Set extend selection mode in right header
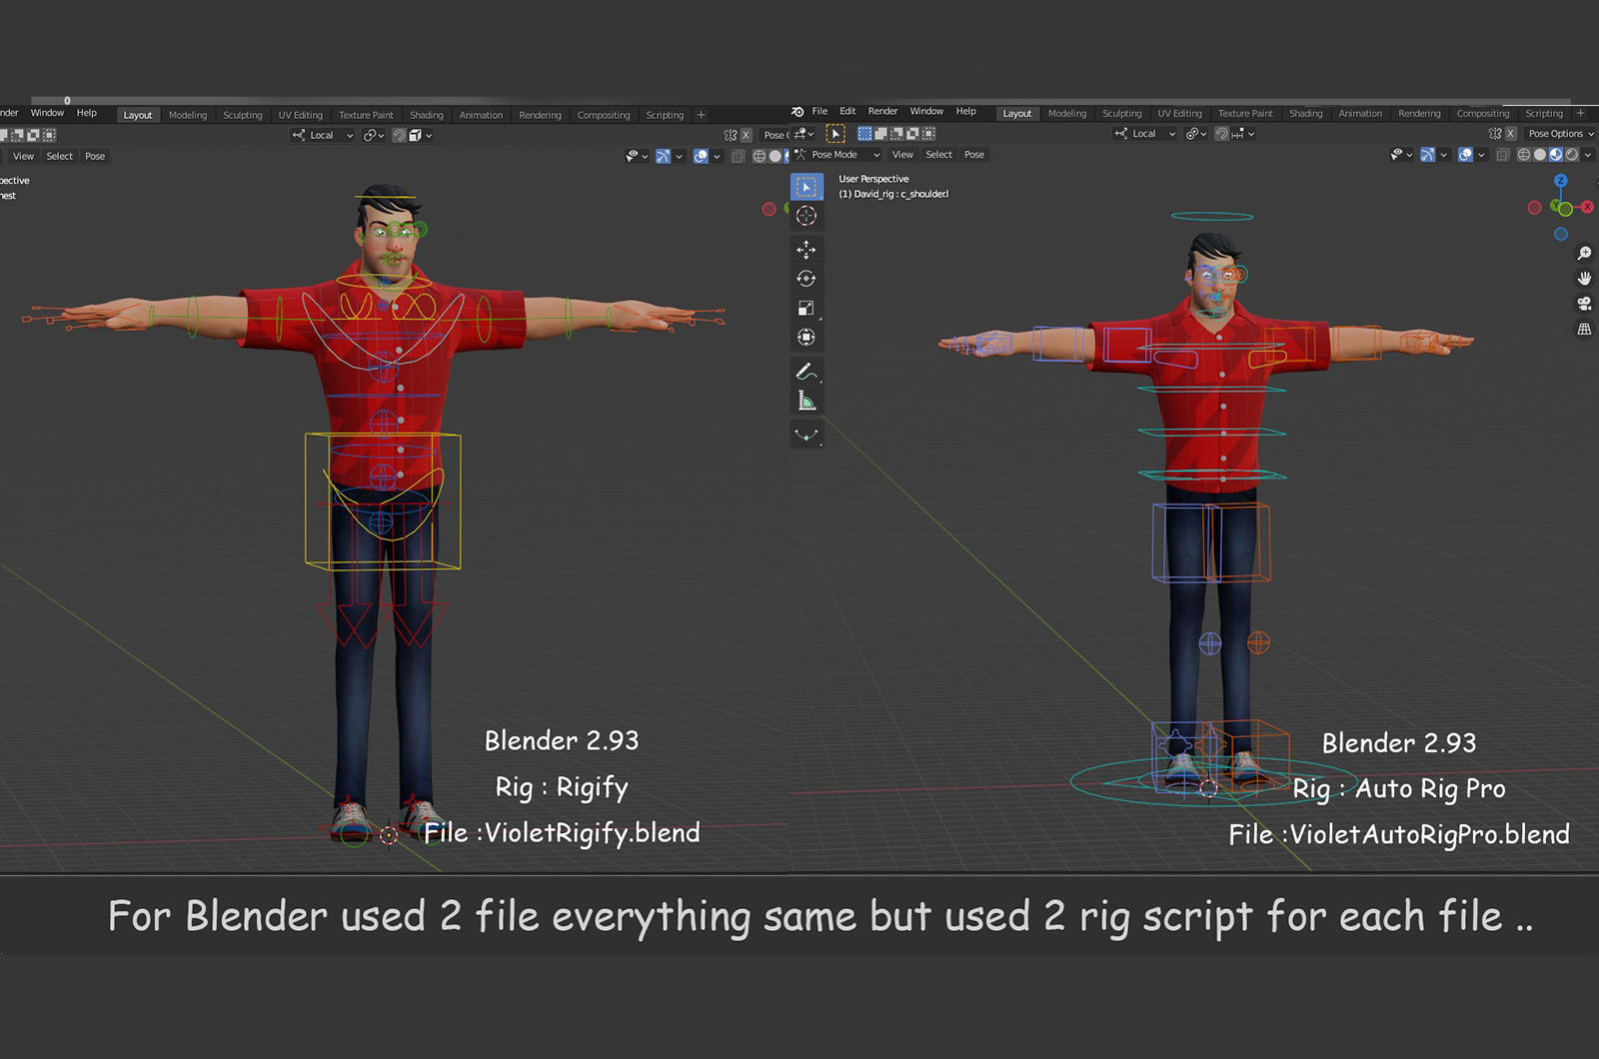The image size is (1599, 1059). [x=881, y=134]
